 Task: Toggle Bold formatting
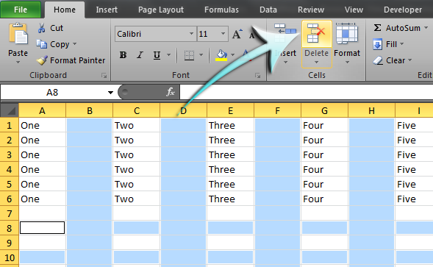tap(124, 55)
